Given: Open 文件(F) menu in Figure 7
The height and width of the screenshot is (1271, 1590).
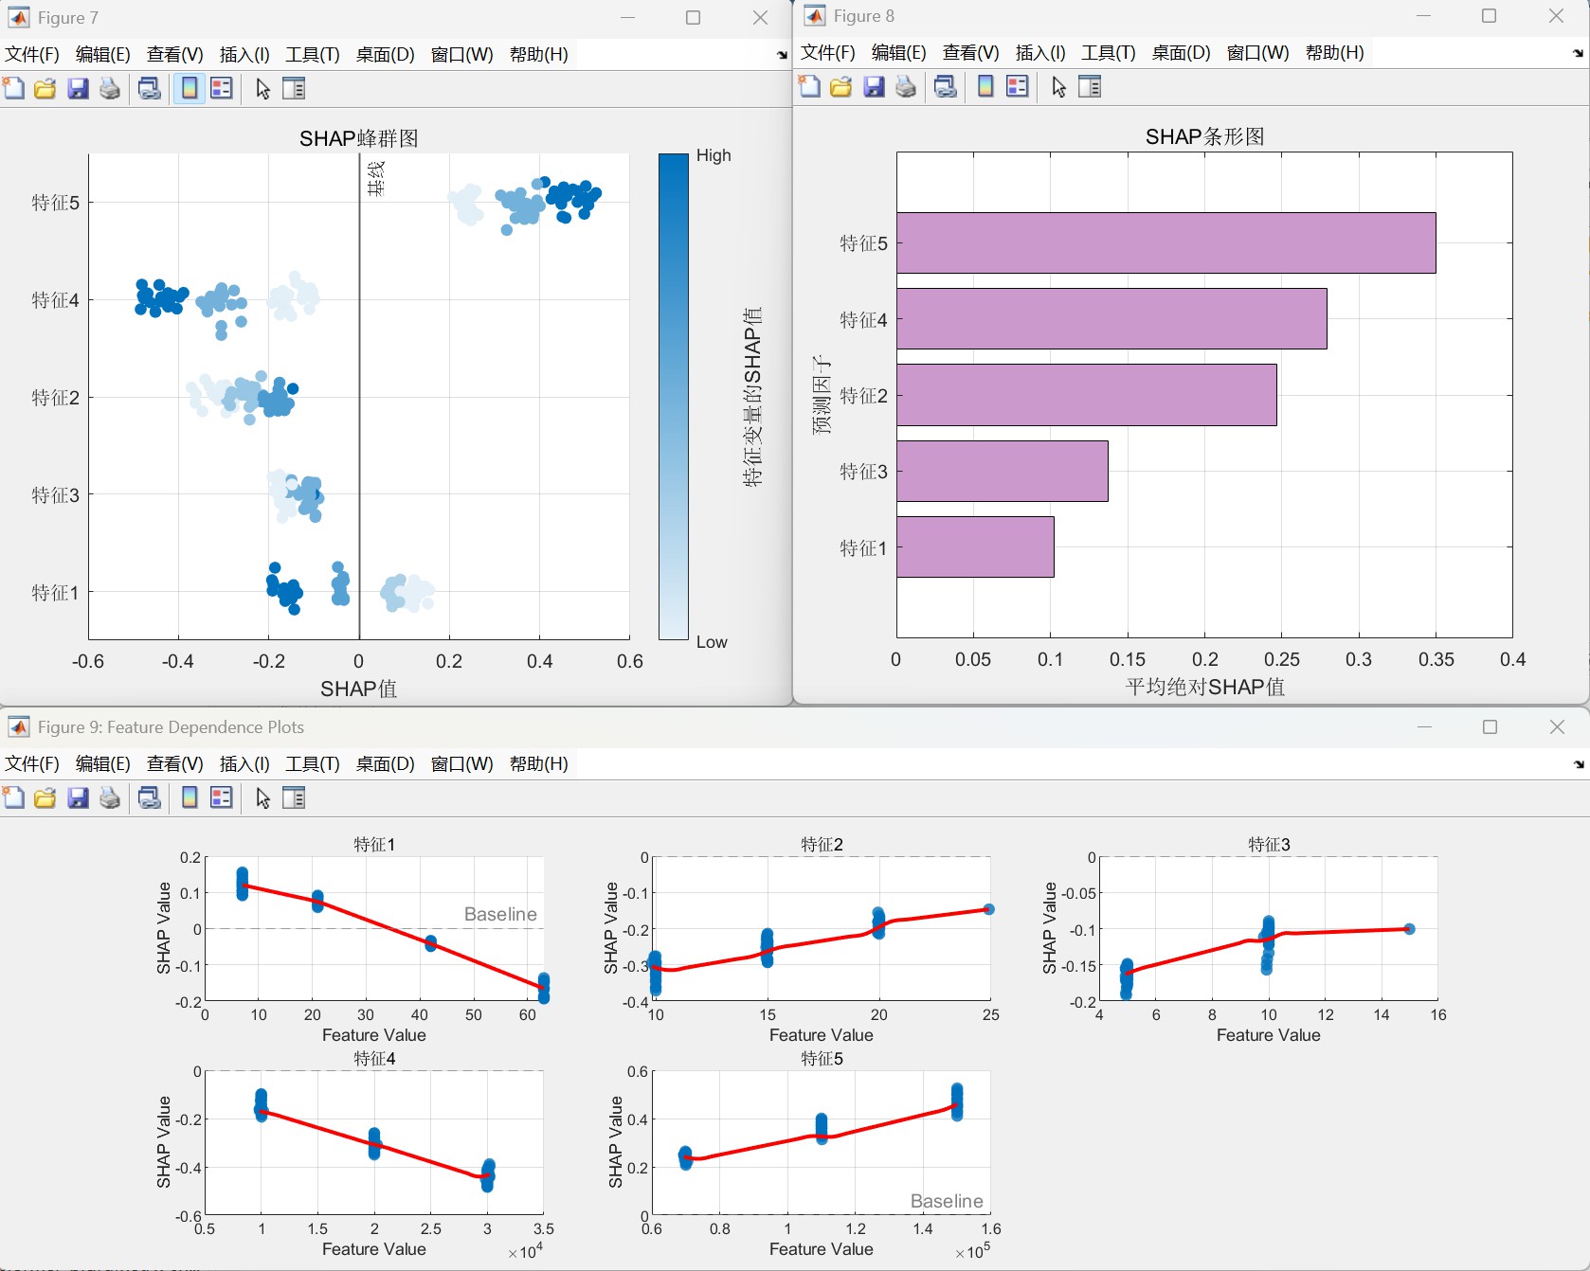Looking at the screenshot, I should tap(32, 55).
